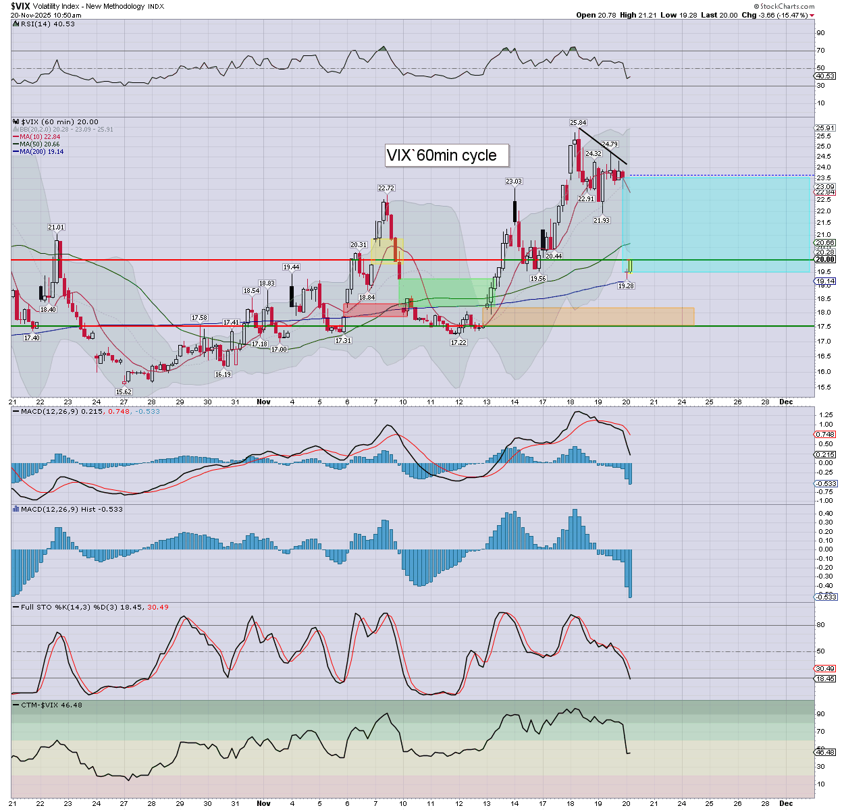Viewport: 844px width, 810px height.
Task: Click the highlighted 20.00 last price axis tag
Action: (x=824, y=260)
